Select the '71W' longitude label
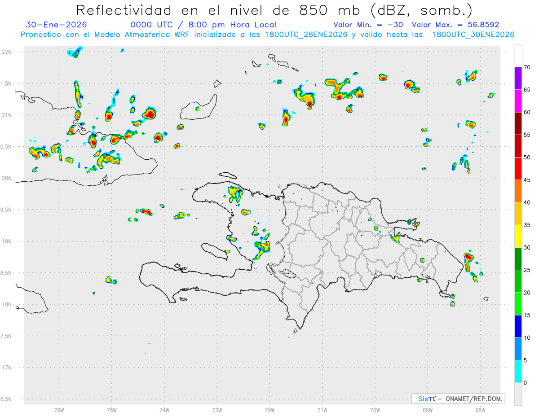 pos(322,410)
